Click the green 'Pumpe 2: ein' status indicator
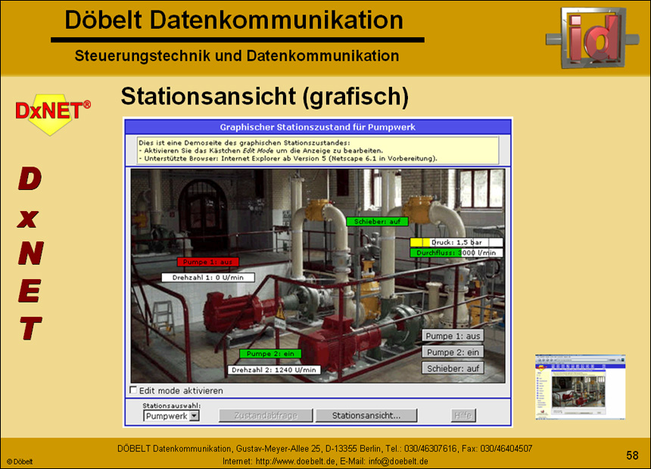Screen dimensions: 651x469 pos(269,353)
